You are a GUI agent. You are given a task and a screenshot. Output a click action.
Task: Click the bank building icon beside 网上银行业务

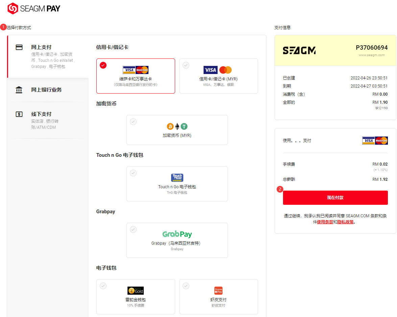pyautogui.click(x=19, y=90)
